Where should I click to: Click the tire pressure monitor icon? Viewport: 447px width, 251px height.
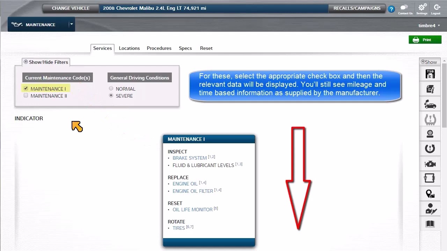click(x=430, y=119)
